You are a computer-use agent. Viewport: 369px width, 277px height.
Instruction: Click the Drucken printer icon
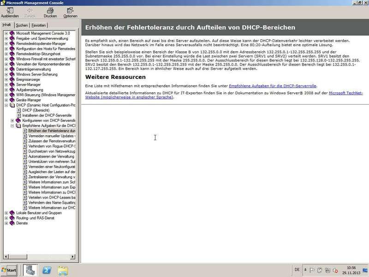50,10
